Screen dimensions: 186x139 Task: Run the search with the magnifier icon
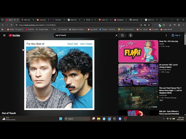coord(122,35)
